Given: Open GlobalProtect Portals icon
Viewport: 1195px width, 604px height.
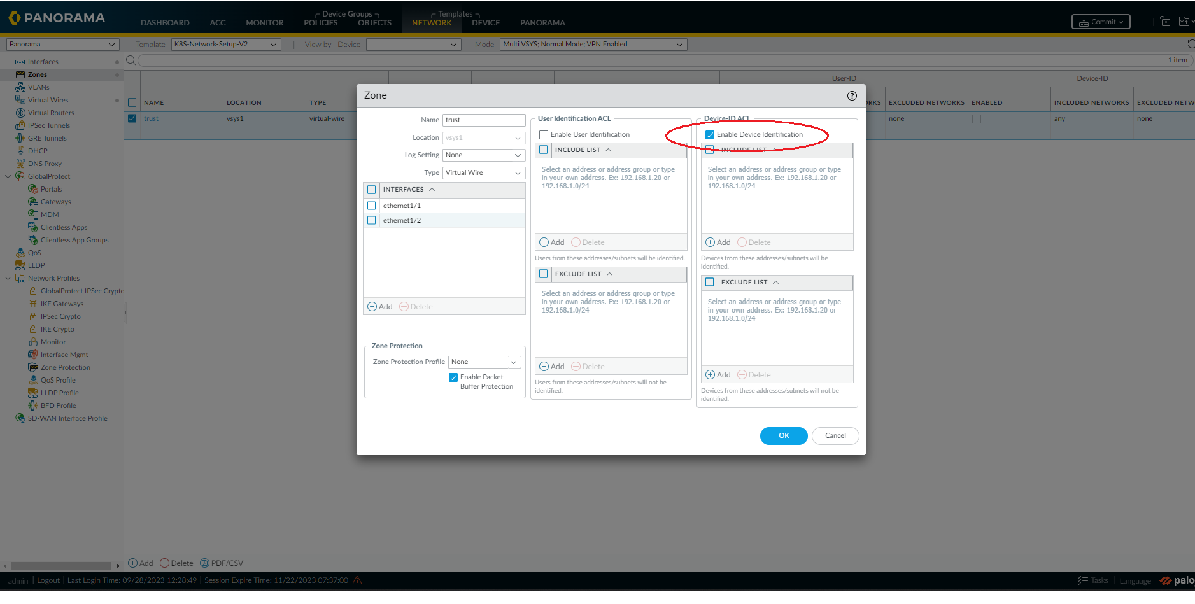Looking at the screenshot, I should point(33,189).
